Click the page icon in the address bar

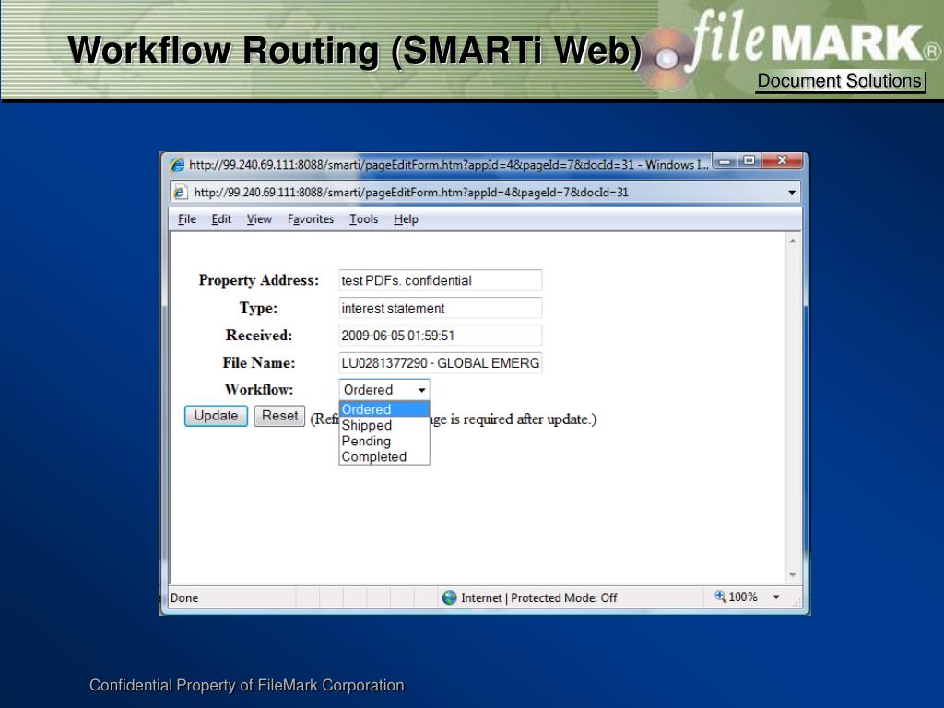[180, 193]
